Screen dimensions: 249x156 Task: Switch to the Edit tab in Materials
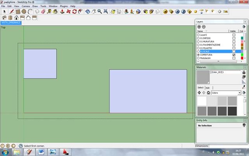(208, 87)
